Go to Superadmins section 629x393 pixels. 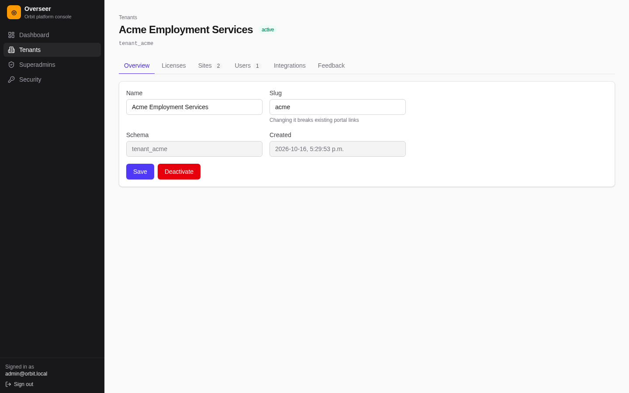point(52,65)
